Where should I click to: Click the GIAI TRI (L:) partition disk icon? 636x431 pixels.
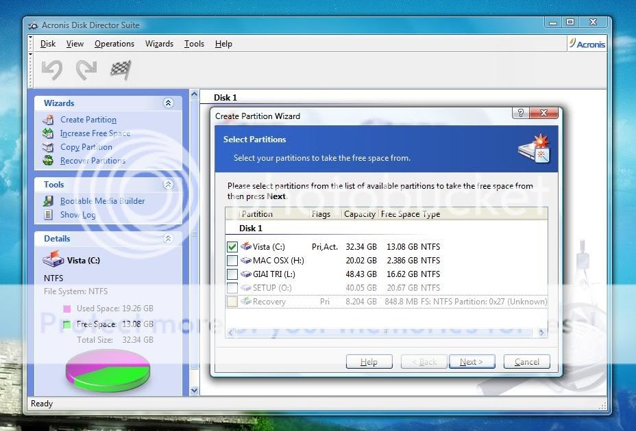(246, 274)
